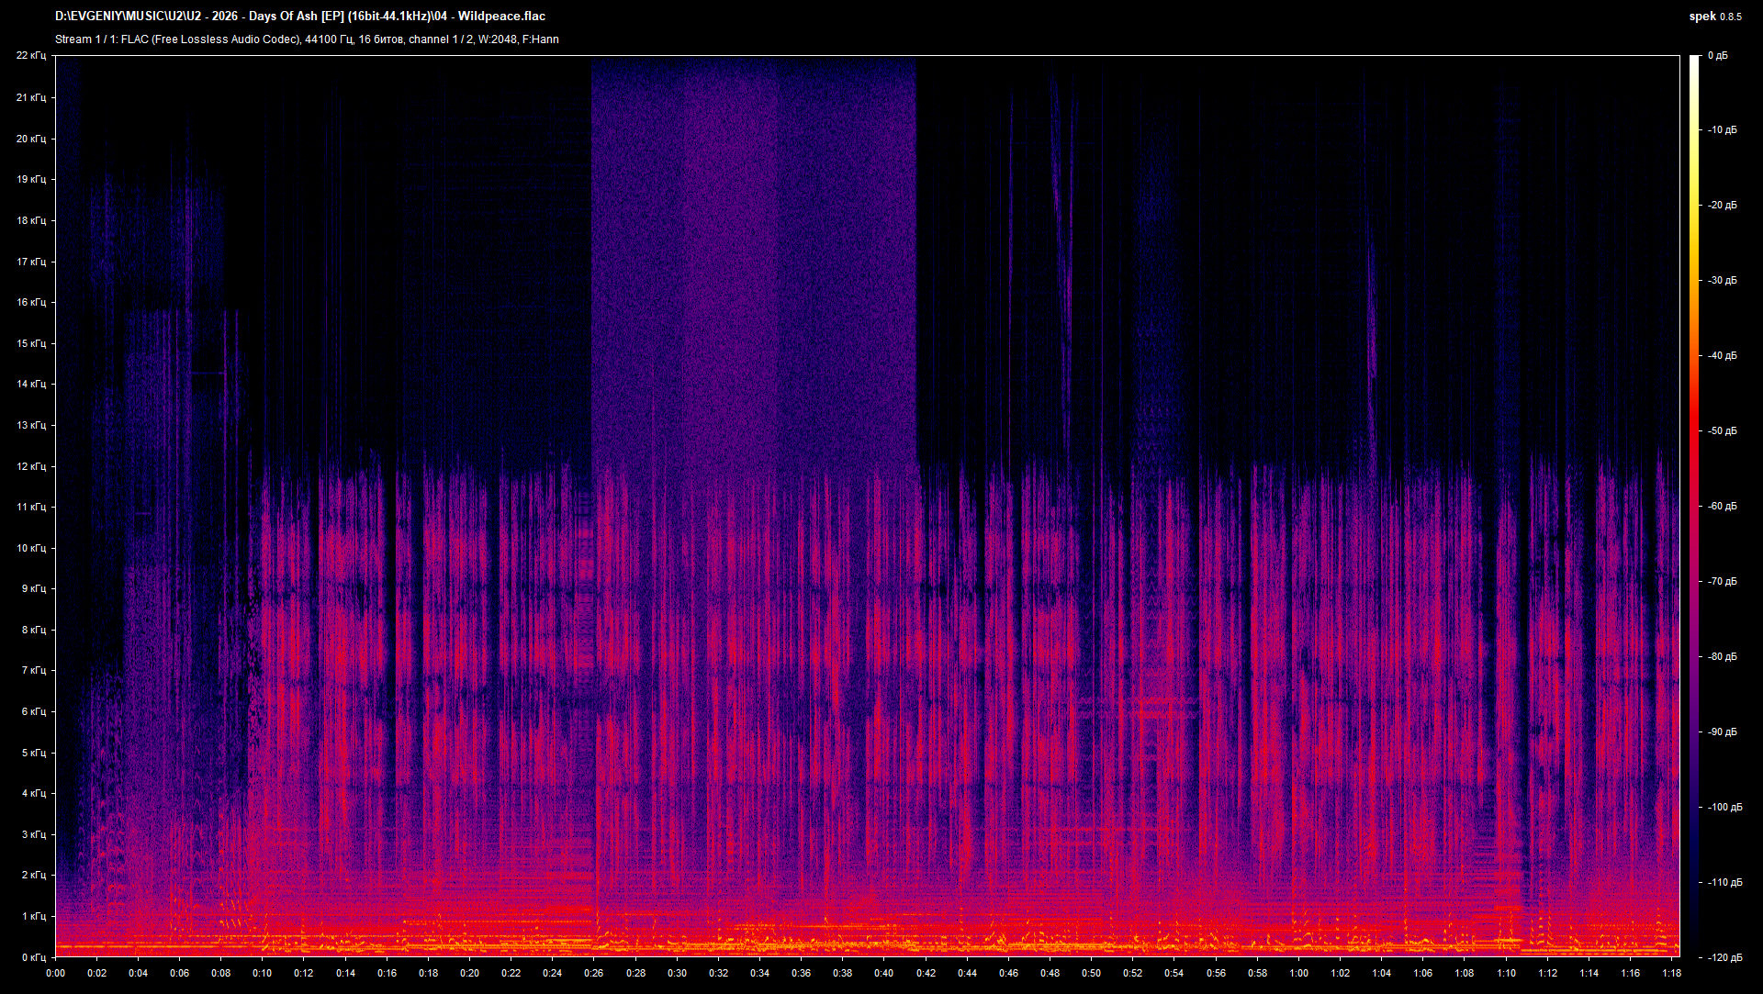Select the 11 кГц frequency axis label

pos(33,506)
